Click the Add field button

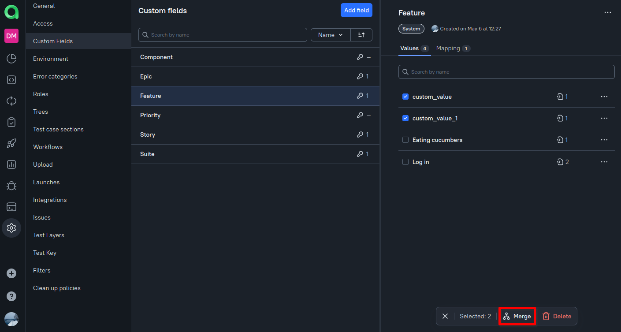[356, 10]
